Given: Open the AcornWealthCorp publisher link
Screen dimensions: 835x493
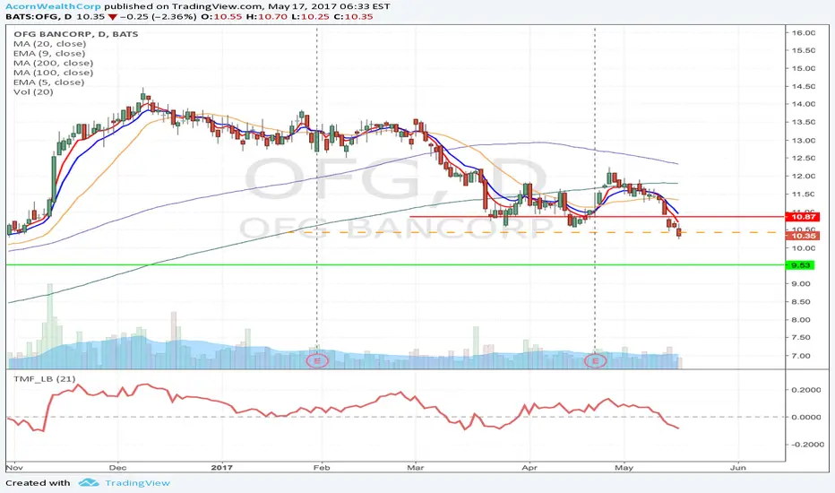Looking at the screenshot, I should pyautogui.click(x=54, y=6).
